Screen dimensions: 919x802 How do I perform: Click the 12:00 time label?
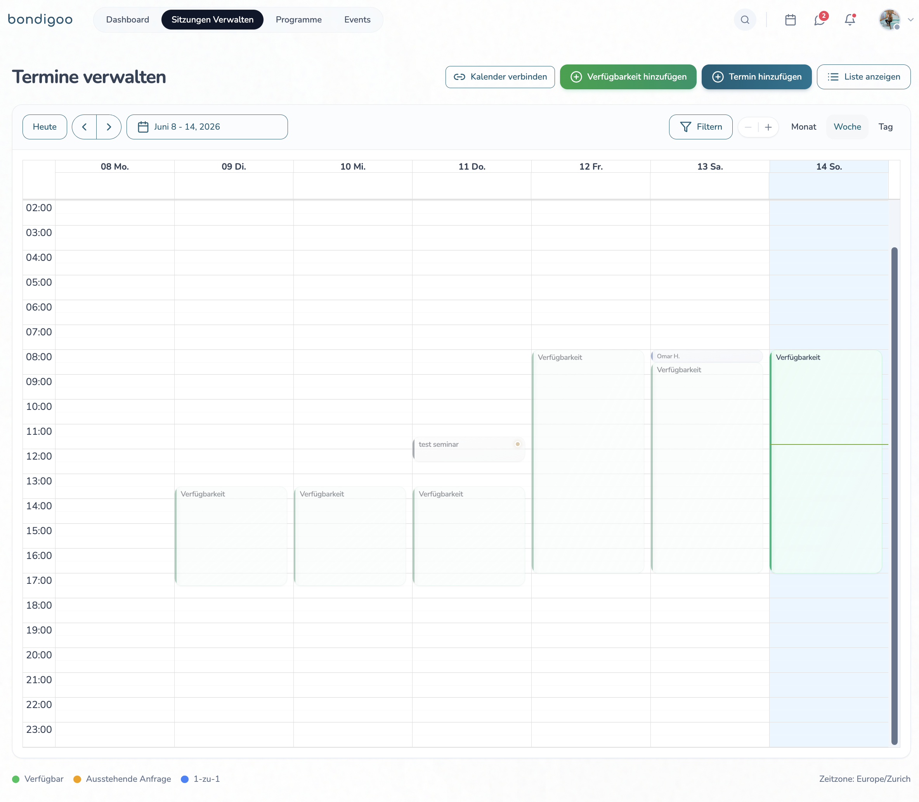[x=39, y=457]
